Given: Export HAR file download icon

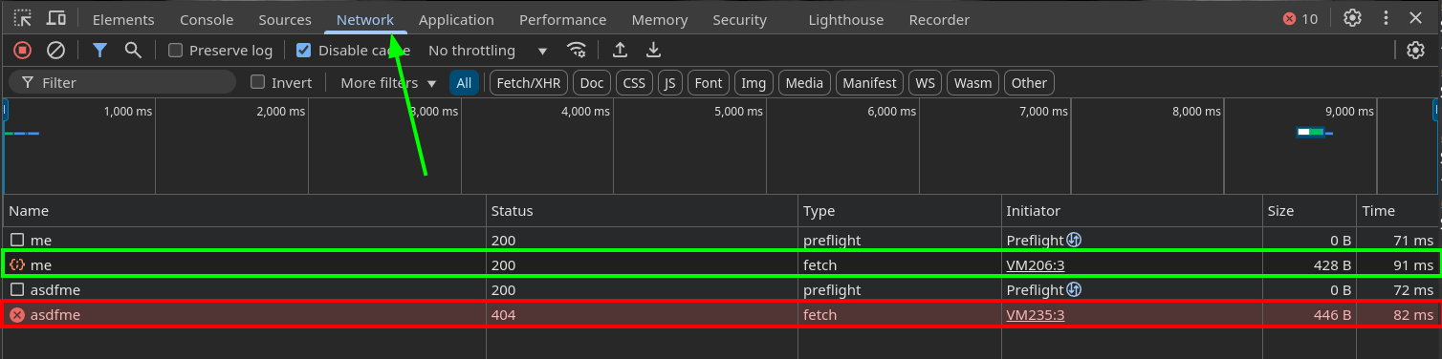Looking at the screenshot, I should pos(654,51).
